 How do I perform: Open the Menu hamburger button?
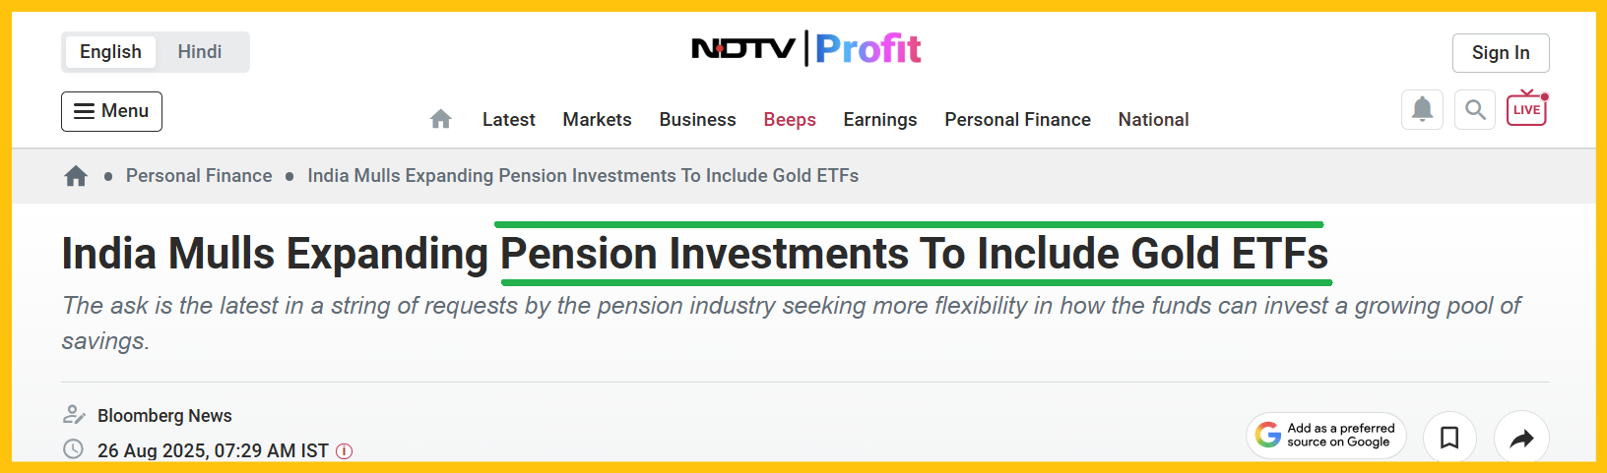point(111,111)
